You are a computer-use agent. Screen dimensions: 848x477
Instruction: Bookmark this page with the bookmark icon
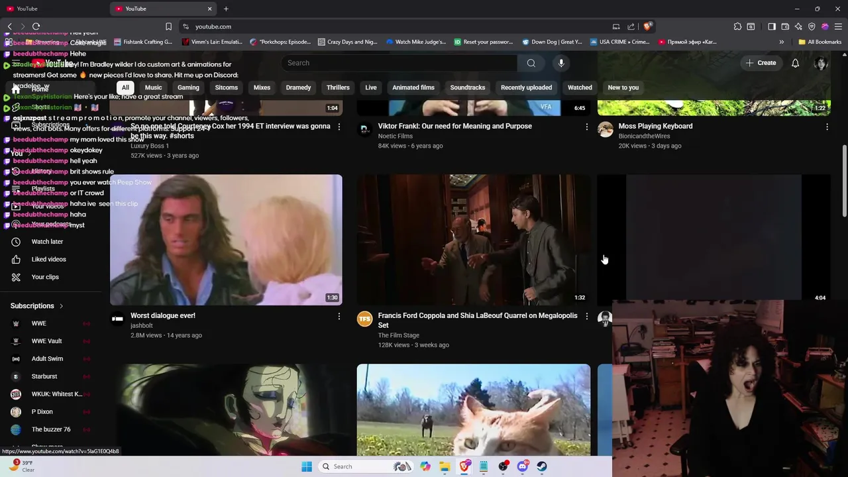click(x=168, y=26)
